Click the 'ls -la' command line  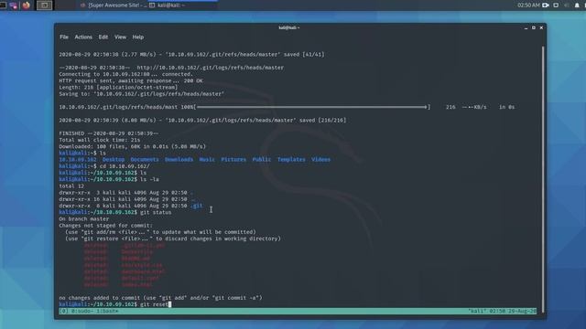109,179
